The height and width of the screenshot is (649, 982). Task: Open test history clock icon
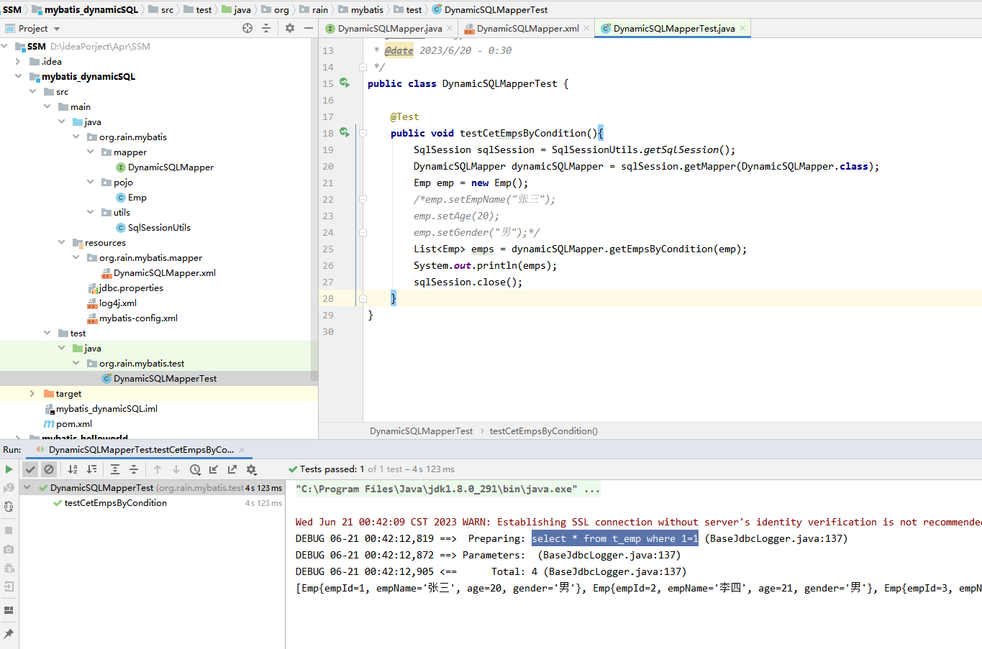[195, 469]
